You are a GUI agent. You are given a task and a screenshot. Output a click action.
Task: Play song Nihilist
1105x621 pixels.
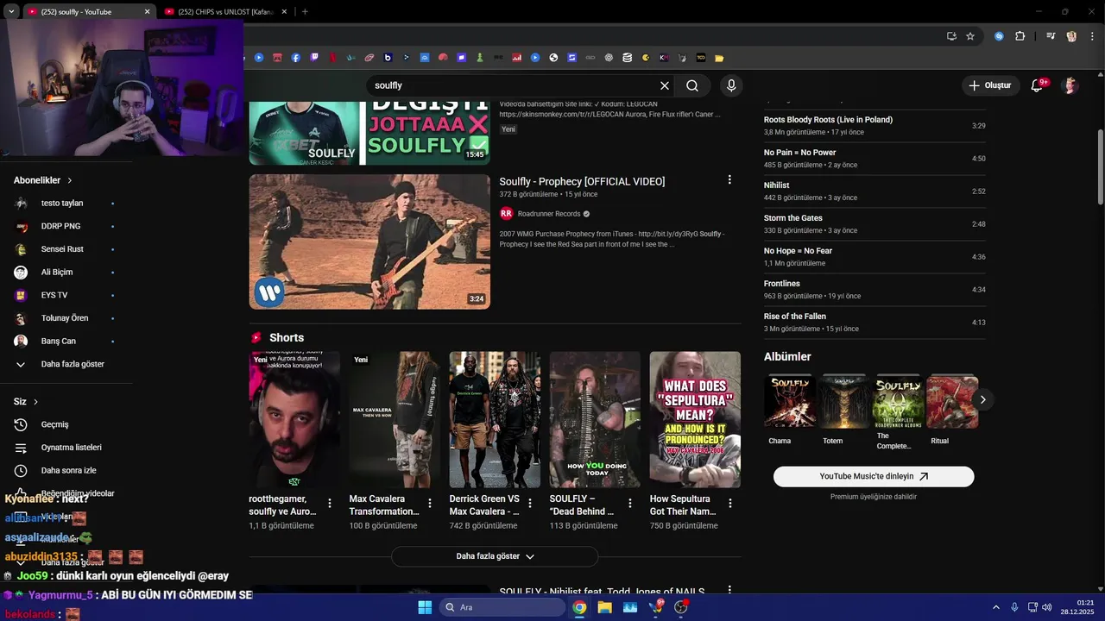coord(875,191)
